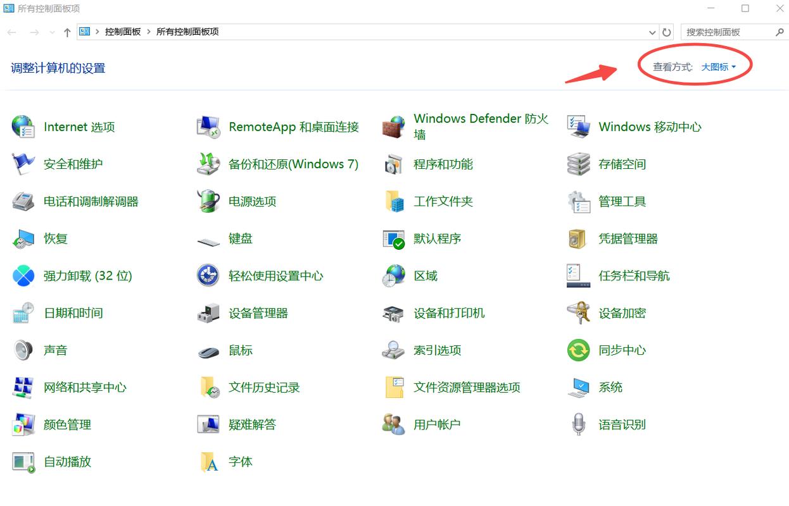Open the Internet 选项 globe icon
Screen dimensions: 789x506
pyautogui.click(x=23, y=127)
